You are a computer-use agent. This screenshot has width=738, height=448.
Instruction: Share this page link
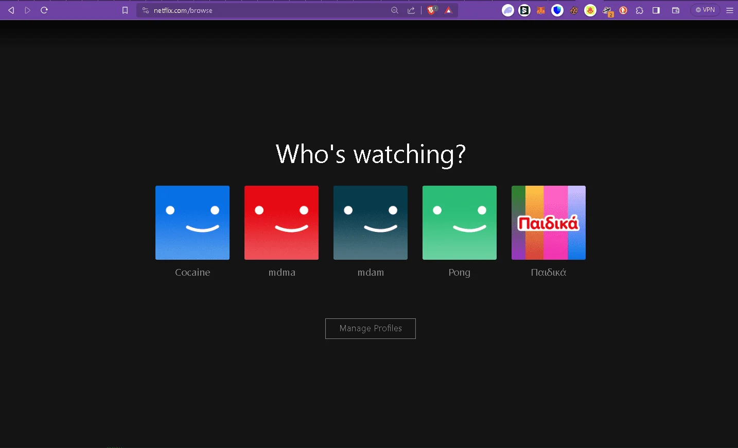tap(411, 10)
